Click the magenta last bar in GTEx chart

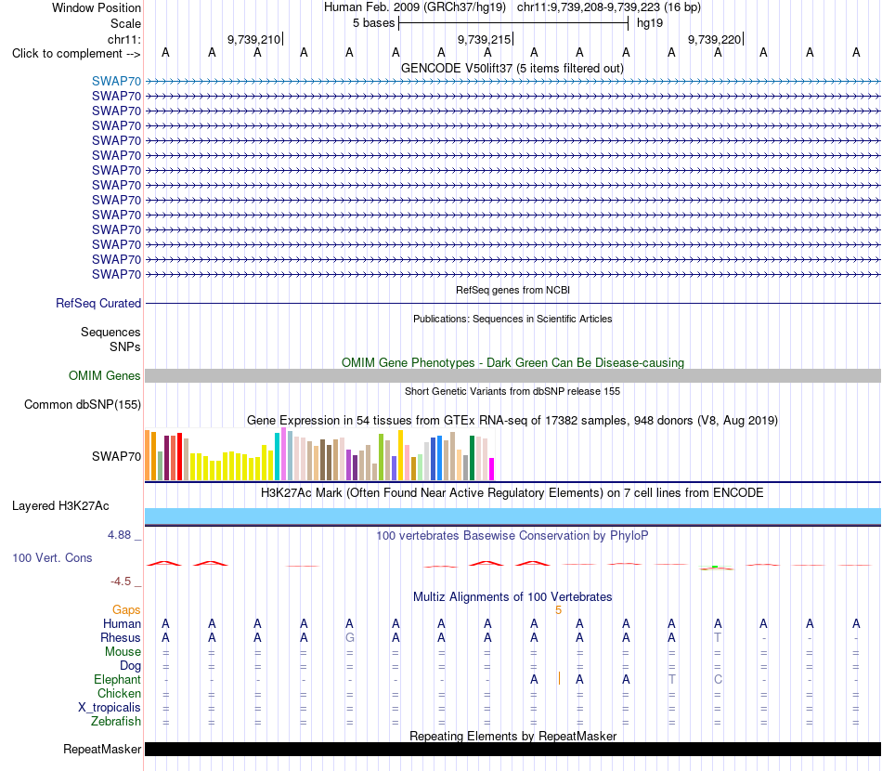[x=492, y=469]
